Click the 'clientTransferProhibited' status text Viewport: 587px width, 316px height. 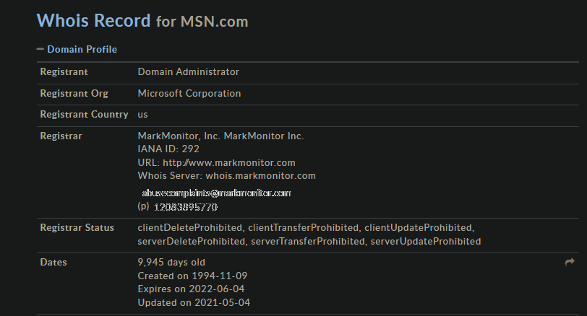pyautogui.click(x=303, y=228)
